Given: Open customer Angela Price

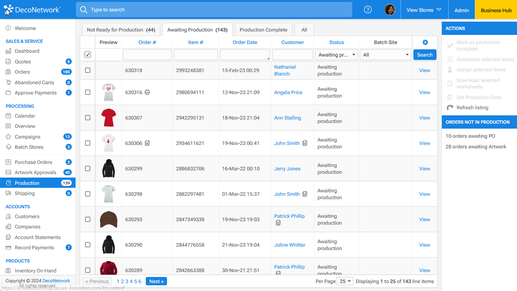Looking at the screenshot, I should point(288,92).
